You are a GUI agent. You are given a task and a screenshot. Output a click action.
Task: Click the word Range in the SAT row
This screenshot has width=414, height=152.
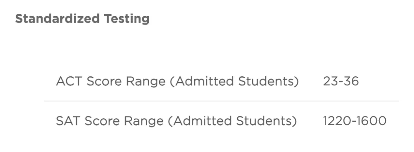click(144, 122)
